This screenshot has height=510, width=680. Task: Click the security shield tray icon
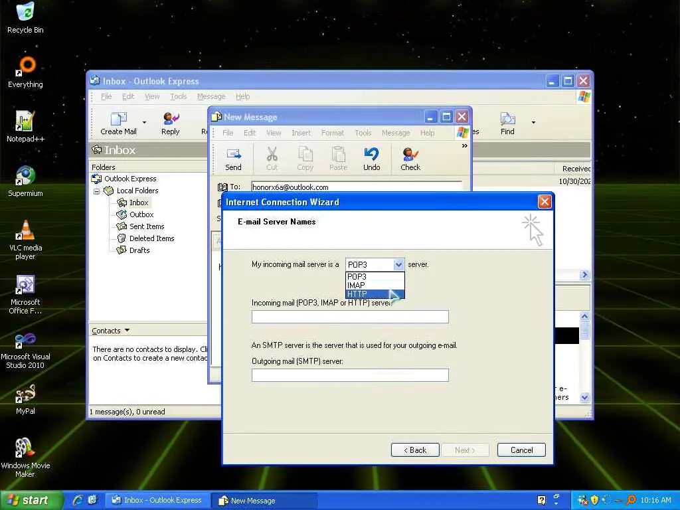click(x=594, y=500)
